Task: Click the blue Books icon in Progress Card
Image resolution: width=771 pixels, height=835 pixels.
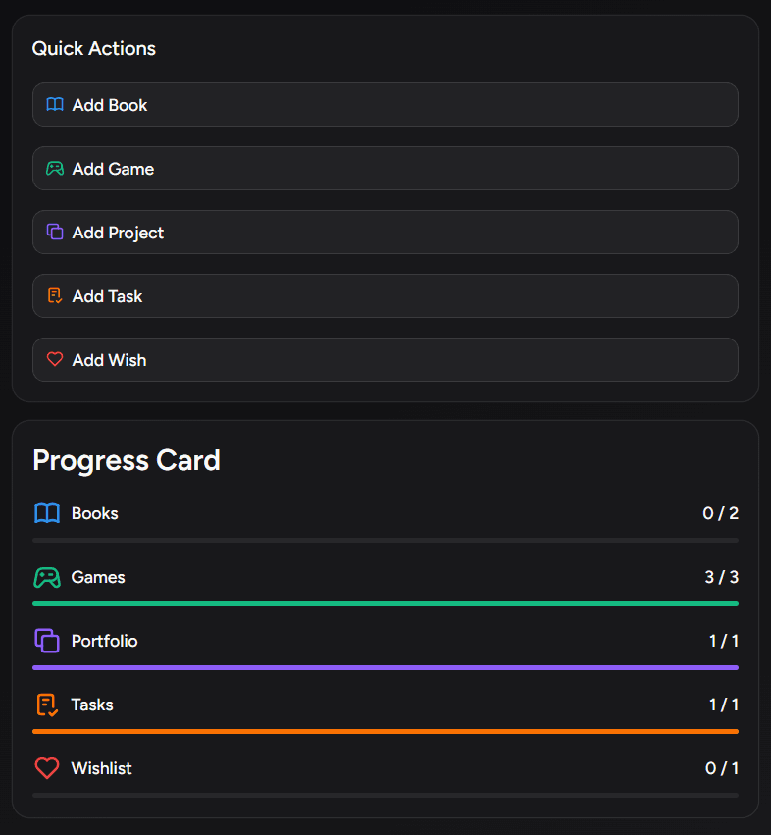Action: (x=47, y=513)
